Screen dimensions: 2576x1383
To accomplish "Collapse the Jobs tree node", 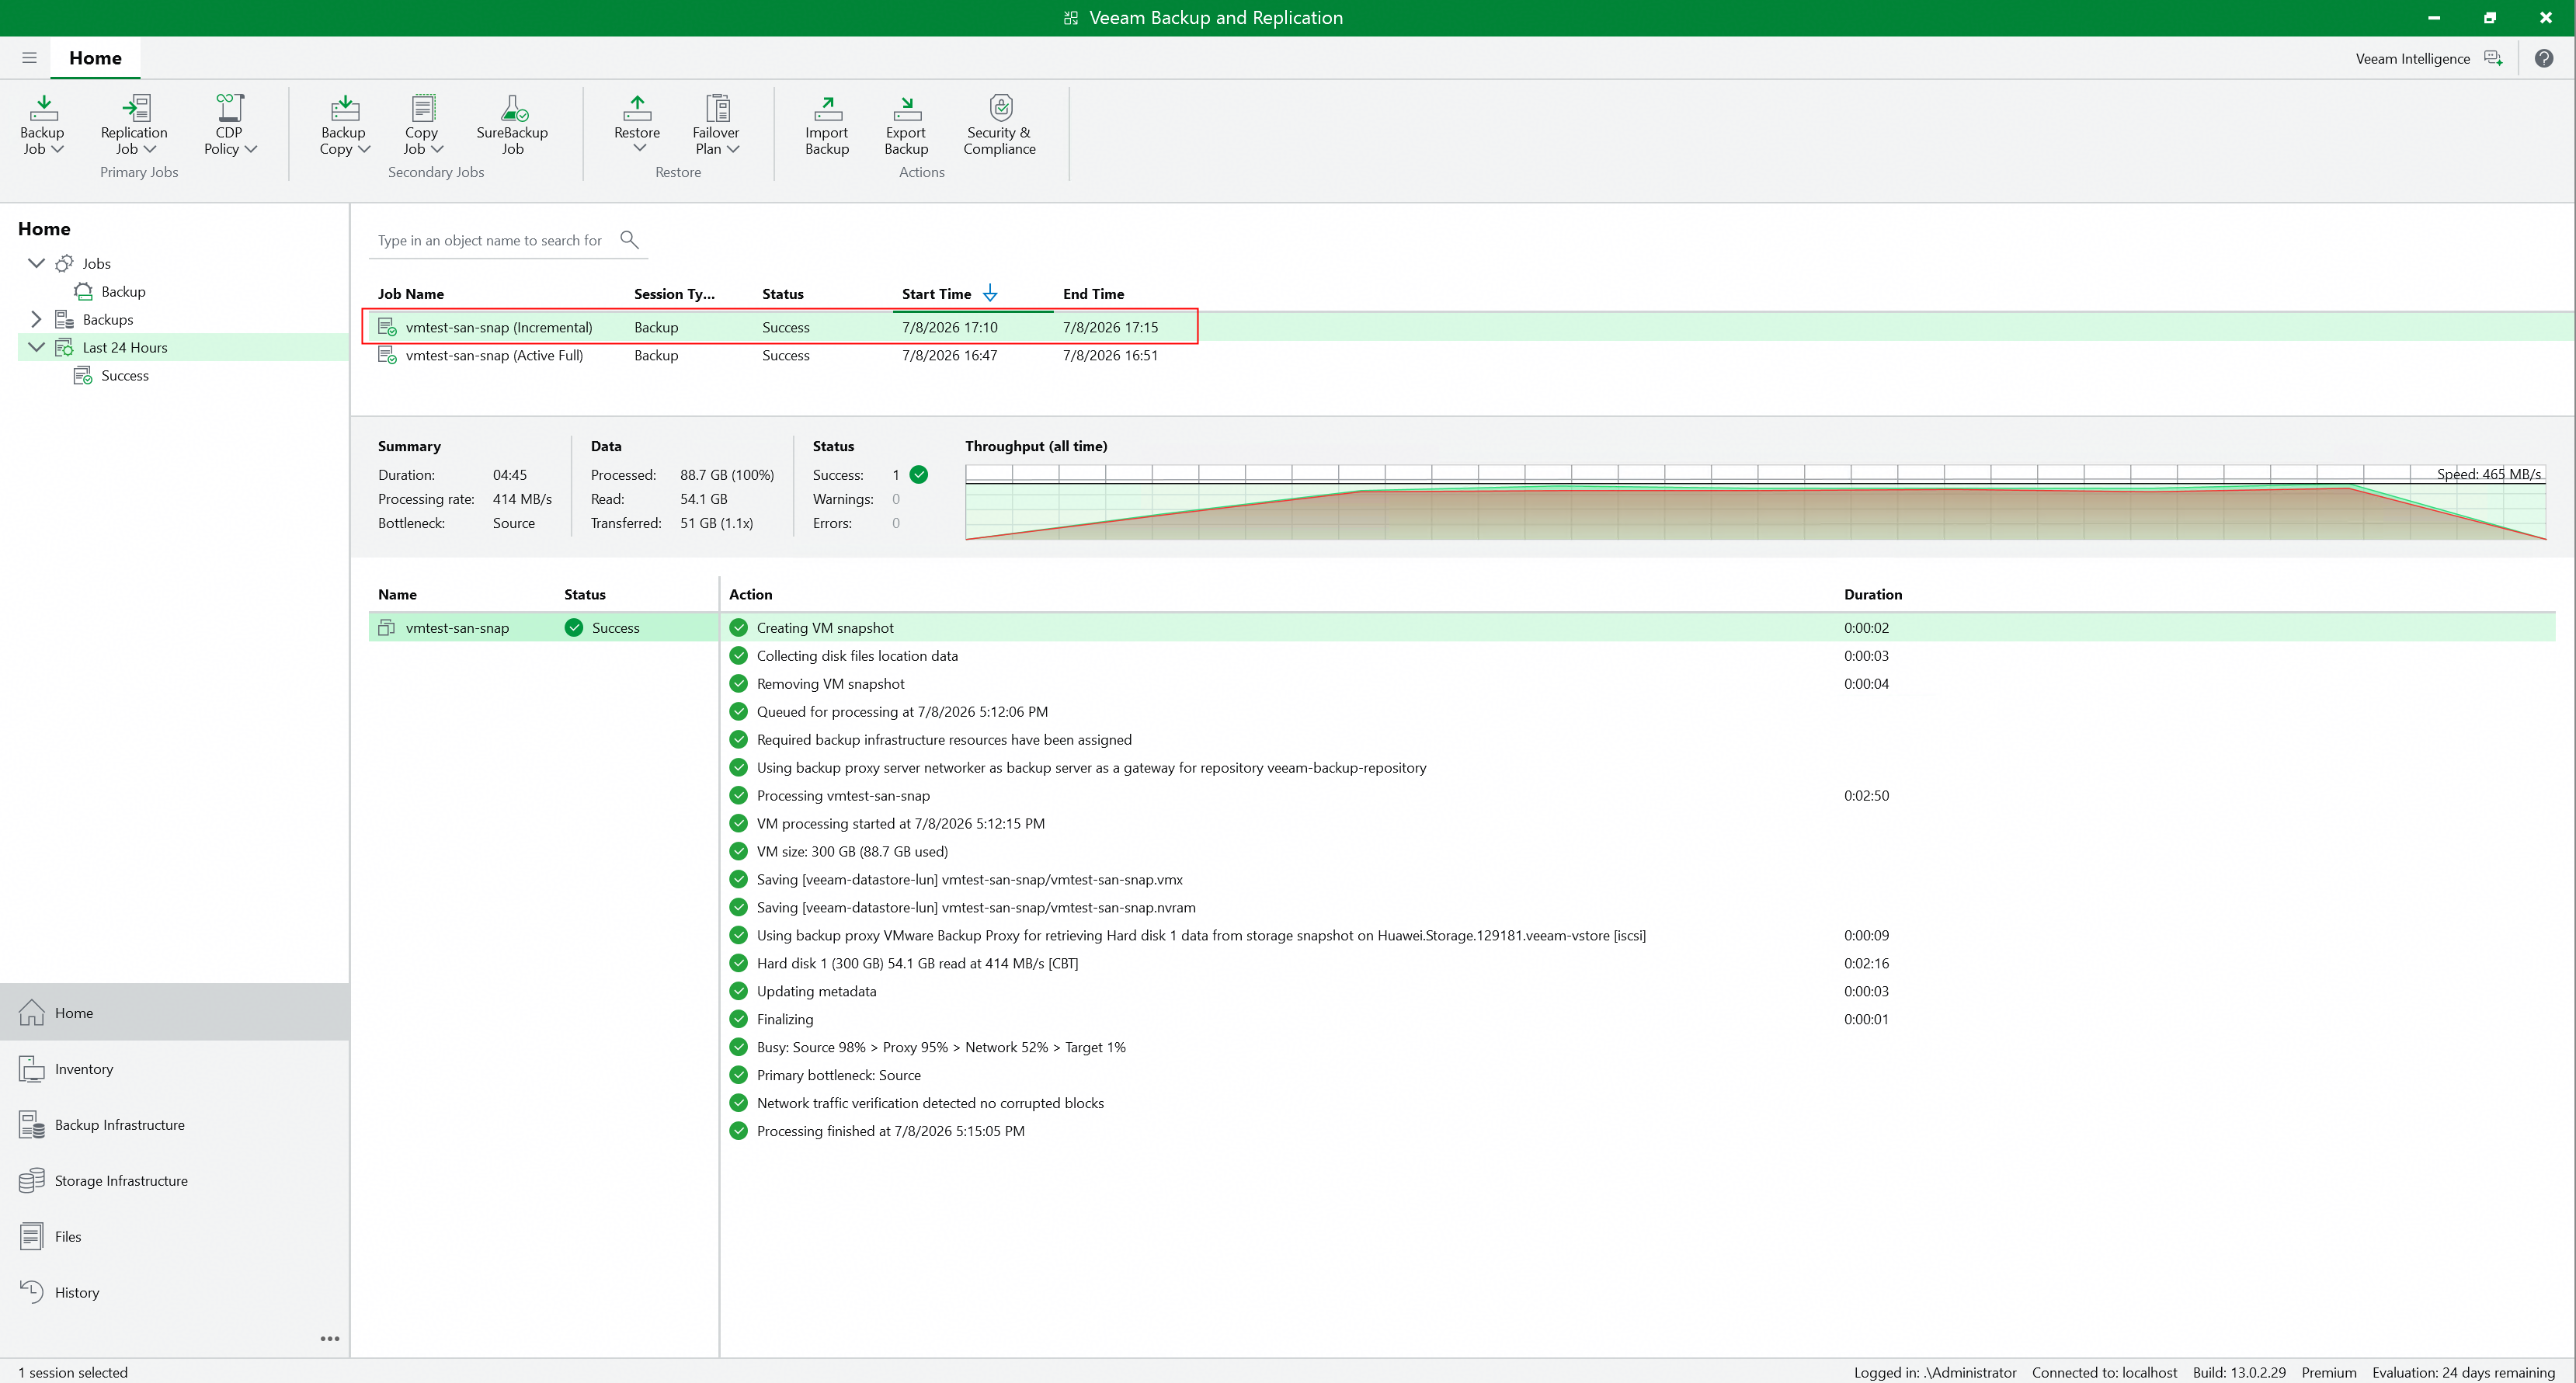I will (x=37, y=263).
